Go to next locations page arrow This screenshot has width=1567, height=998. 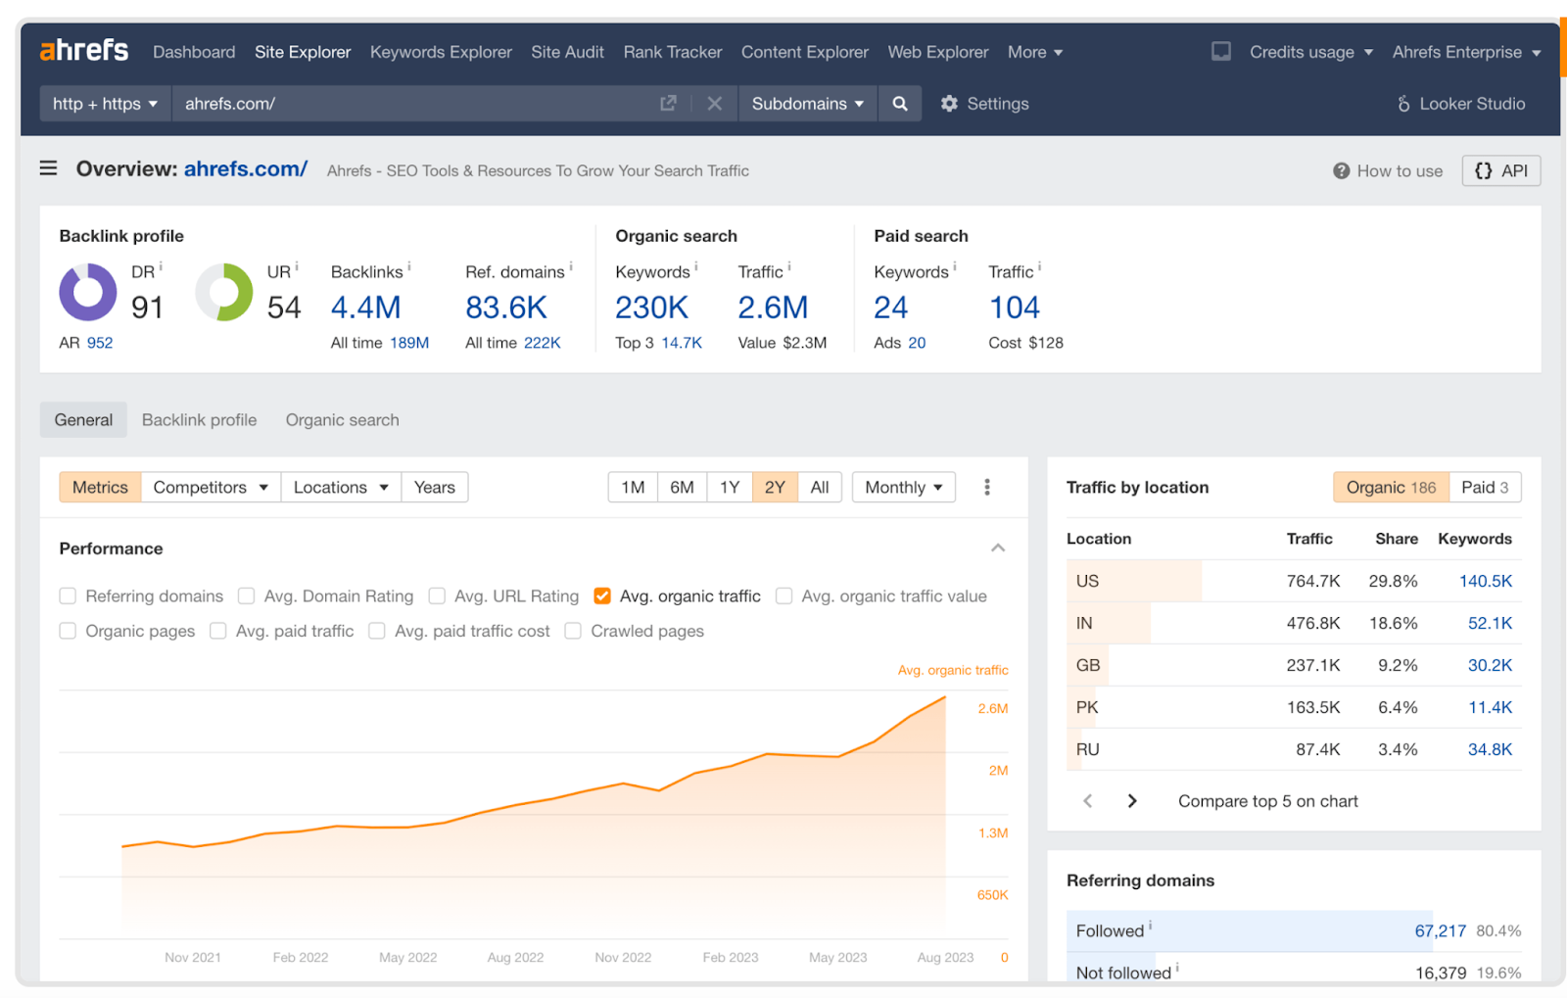click(x=1132, y=801)
